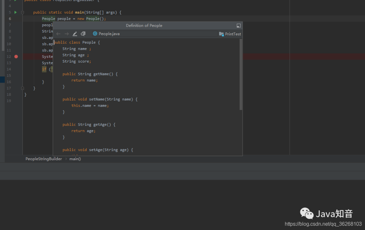Click the back arrow in Definition popup

coord(58,34)
